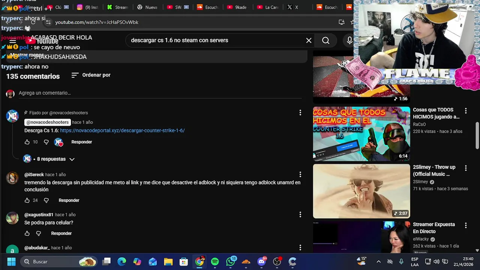480x270 pixels.
Task: Toggle the system tray microphone icon
Action: pos(401,261)
